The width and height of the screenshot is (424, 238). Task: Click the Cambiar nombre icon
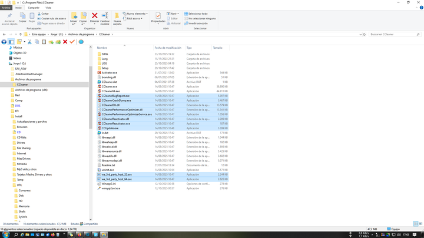105,16
